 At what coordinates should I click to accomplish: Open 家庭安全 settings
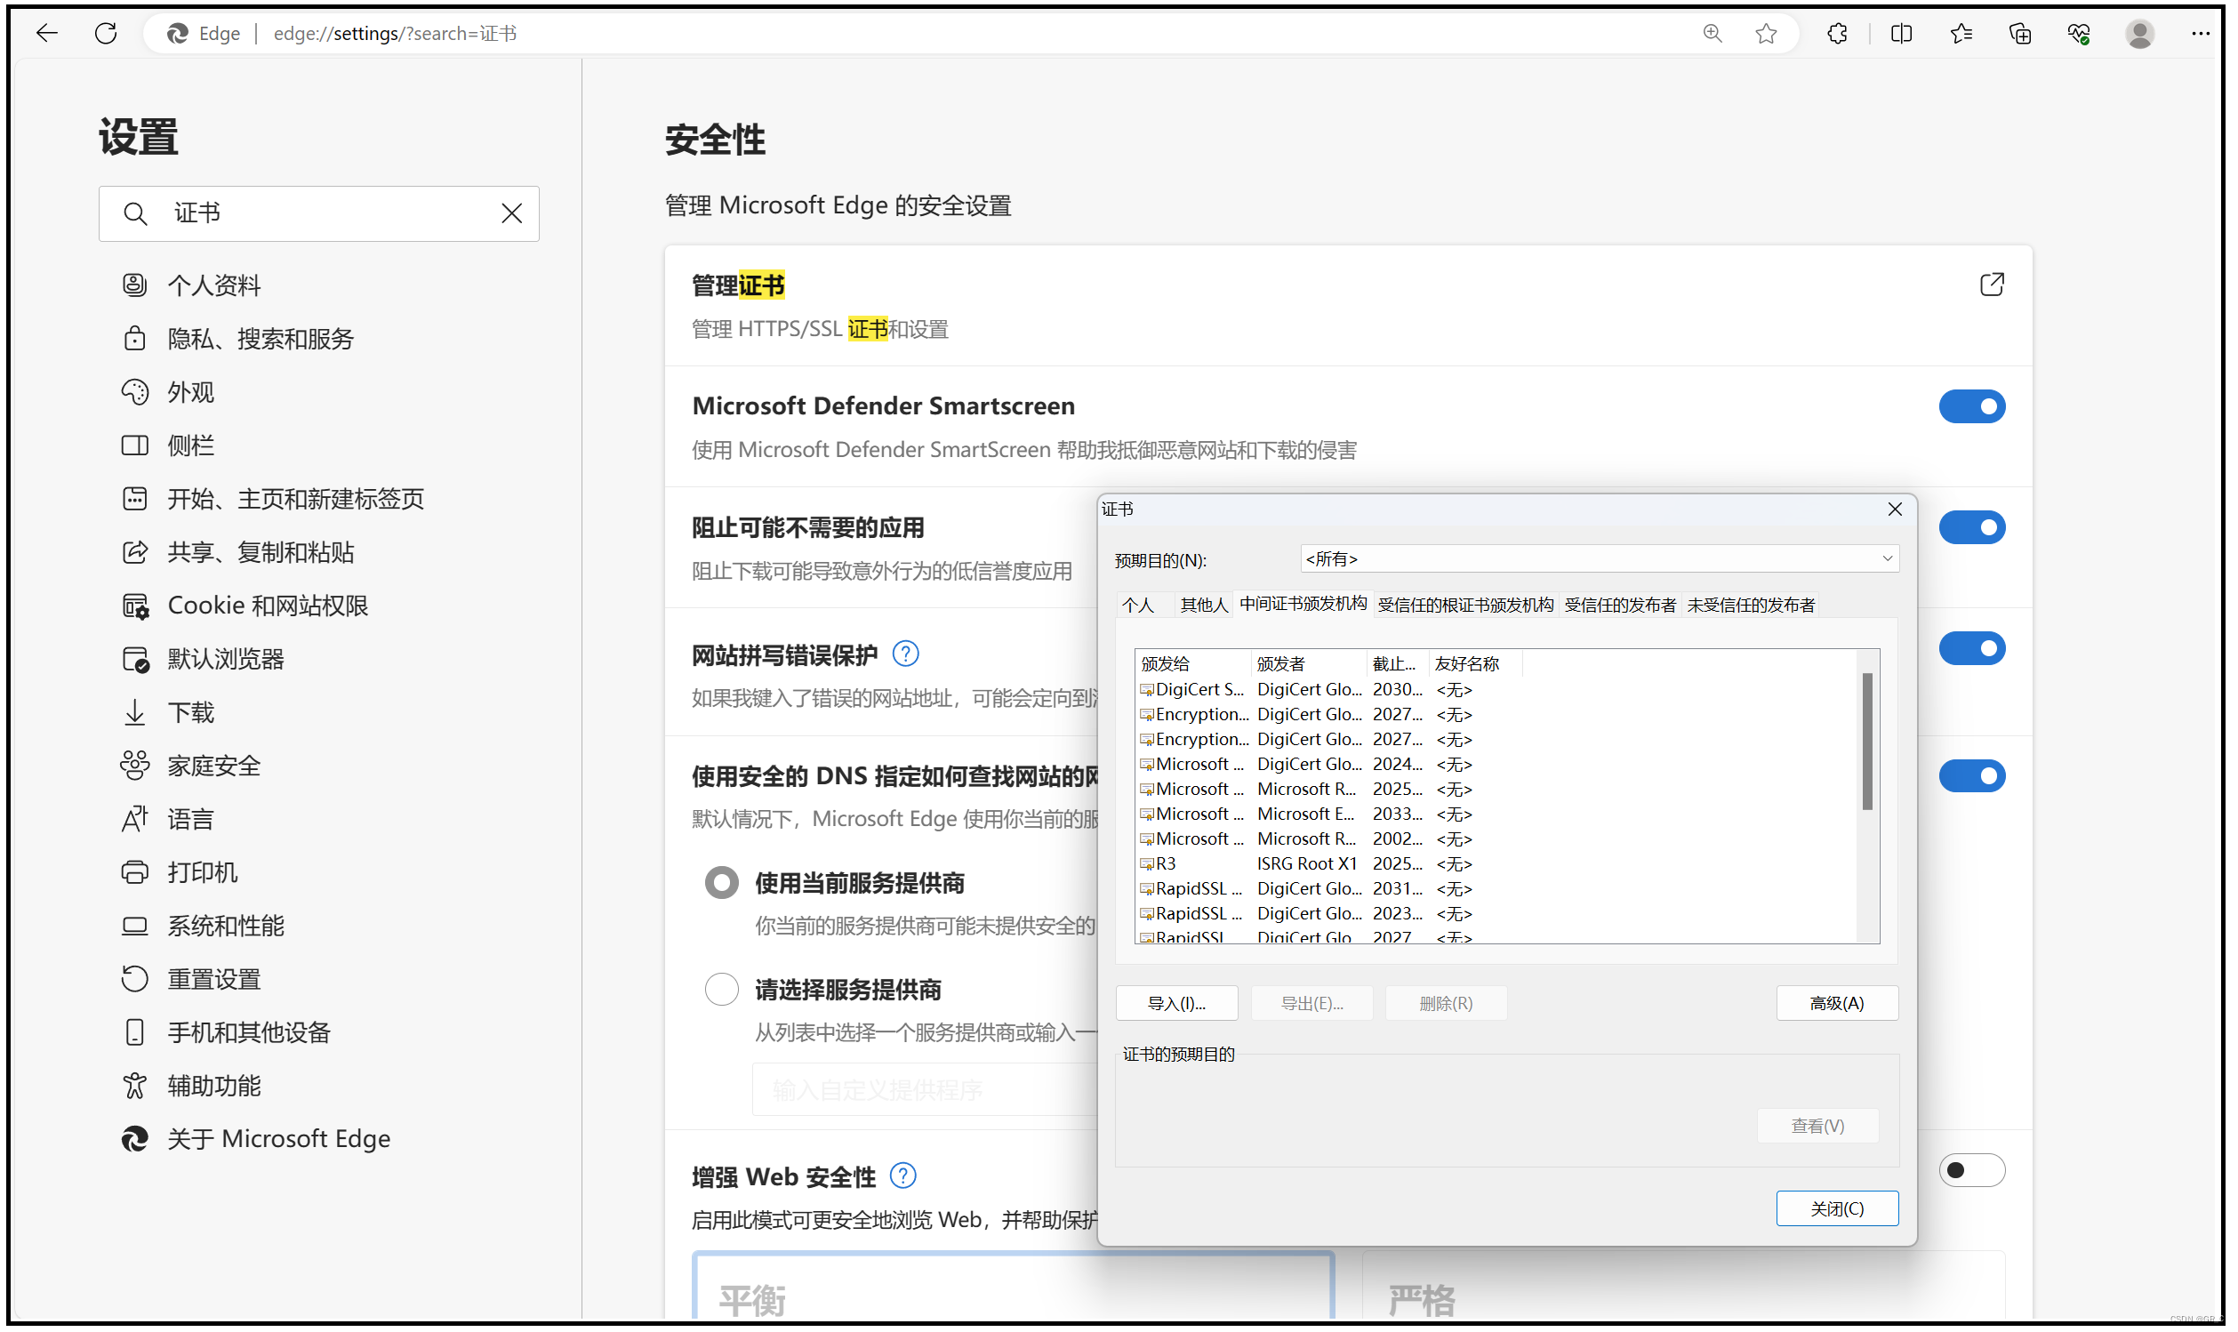tap(191, 766)
